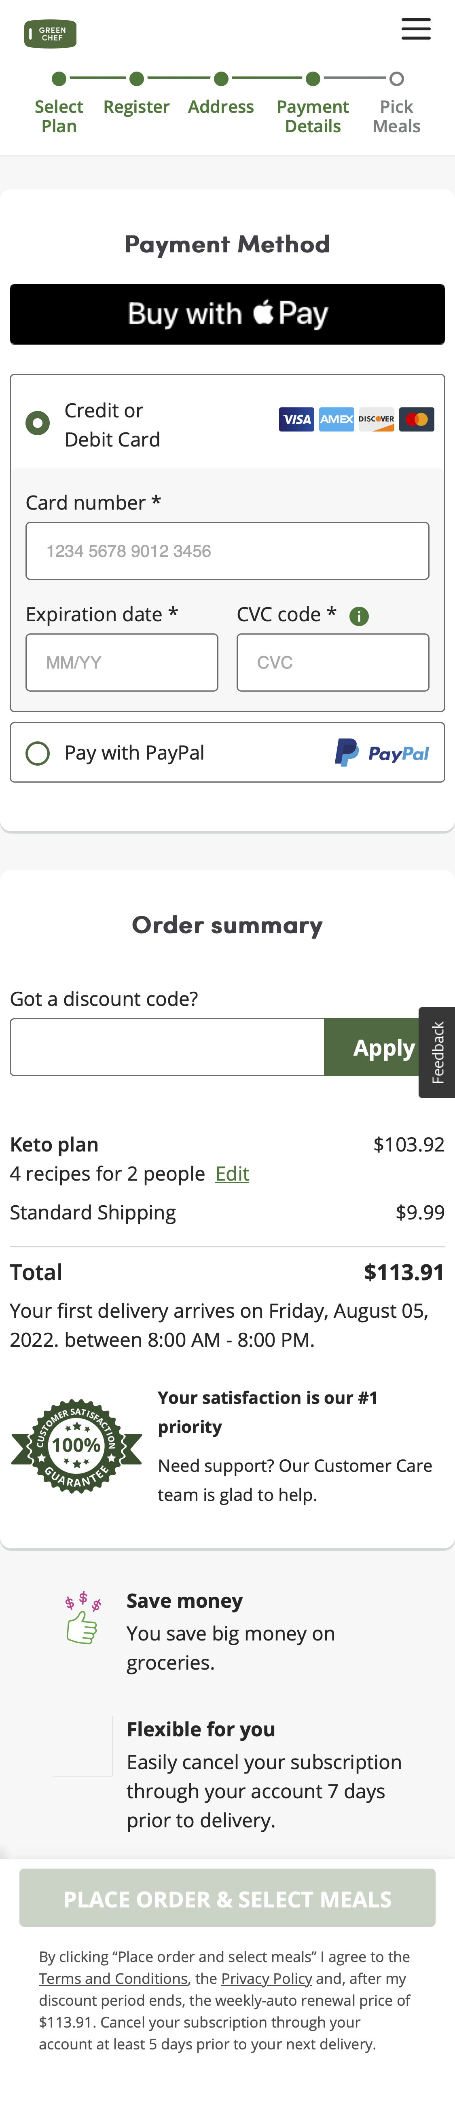This screenshot has height=2104, width=455.
Task: Click the Discover card icon
Action: pos(376,420)
